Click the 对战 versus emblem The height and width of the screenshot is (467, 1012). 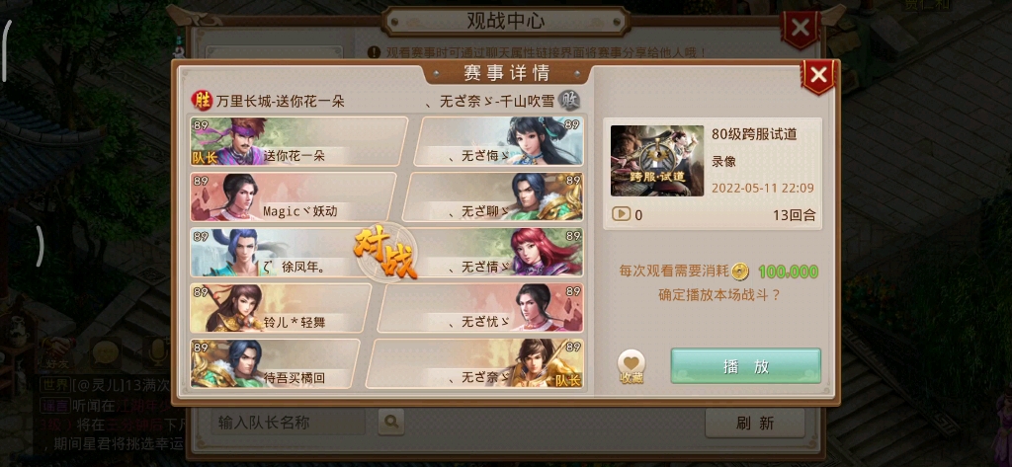click(386, 252)
